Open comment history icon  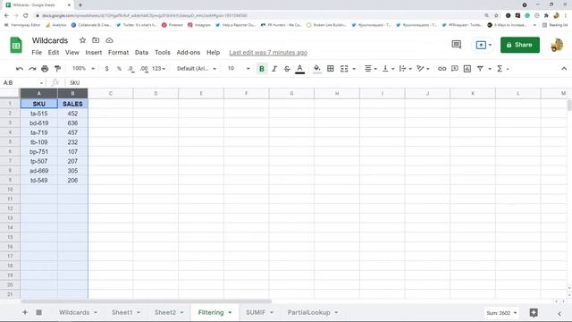457,45
